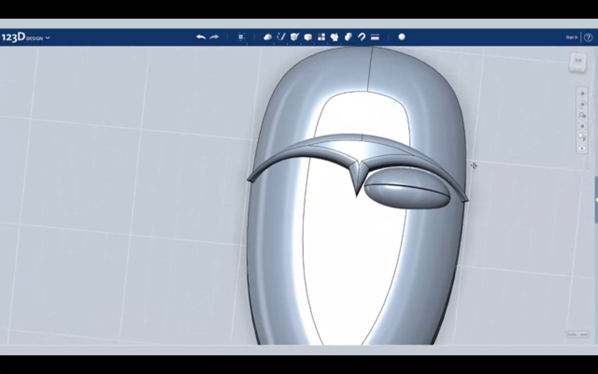Select the Measure ruler tool
The image size is (598, 374).
[x=375, y=37]
